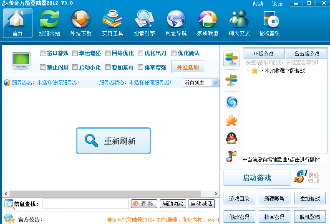Viewport: 330px width, 224px height.
Task: Click the 脱机登陆 button
Action: (310, 216)
